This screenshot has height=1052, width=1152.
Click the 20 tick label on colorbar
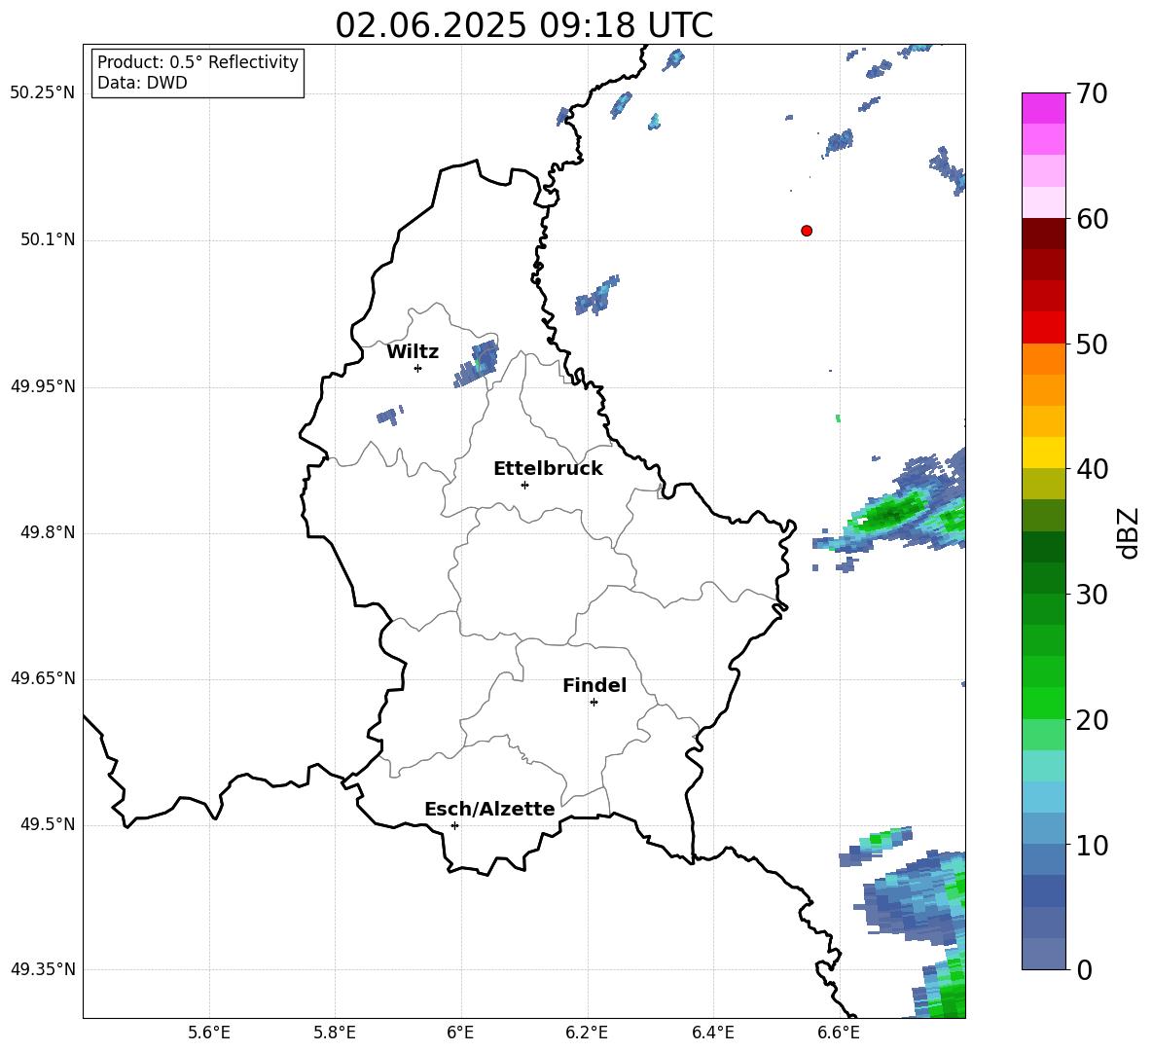(x=1092, y=720)
